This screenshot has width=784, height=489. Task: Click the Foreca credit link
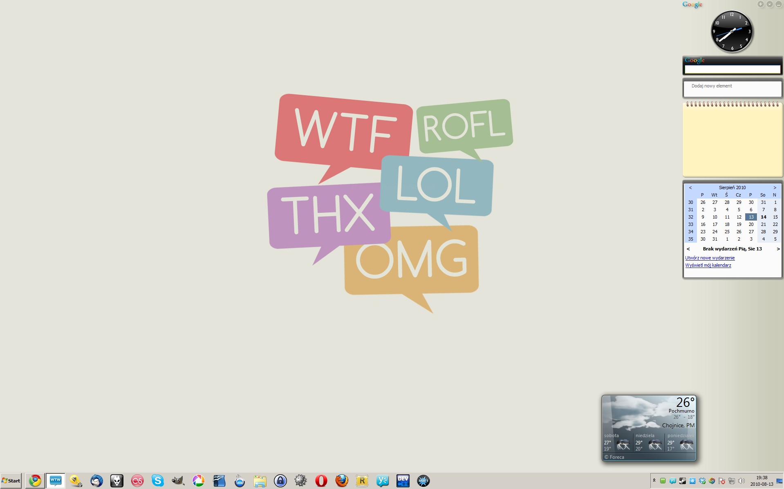click(x=614, y=457)
